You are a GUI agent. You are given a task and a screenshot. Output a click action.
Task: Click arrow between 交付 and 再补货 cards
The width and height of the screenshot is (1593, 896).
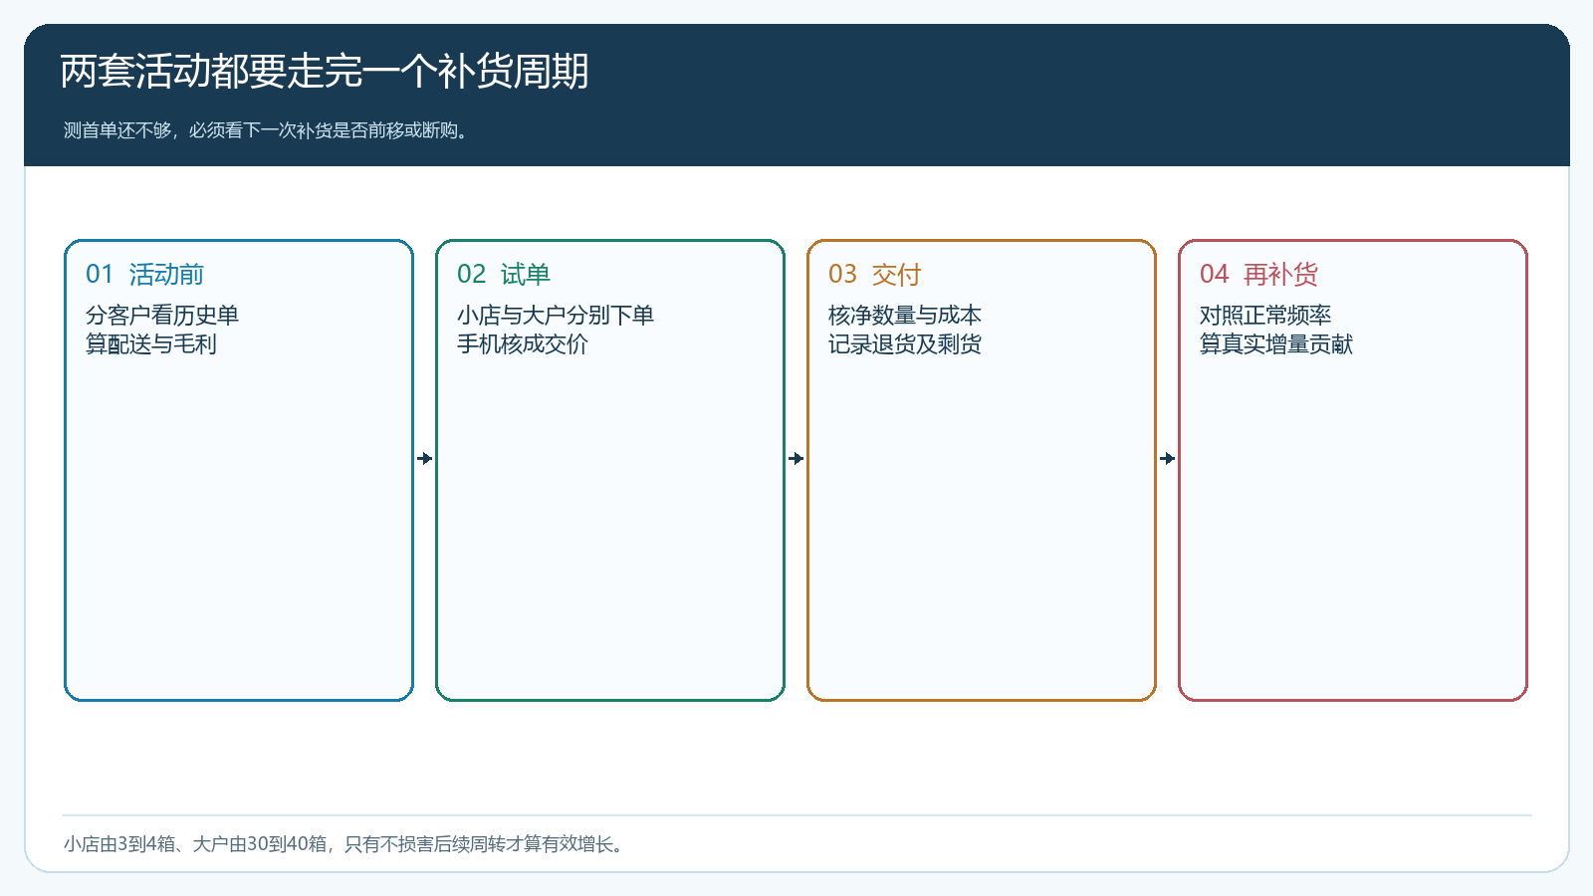(1168, 459)
